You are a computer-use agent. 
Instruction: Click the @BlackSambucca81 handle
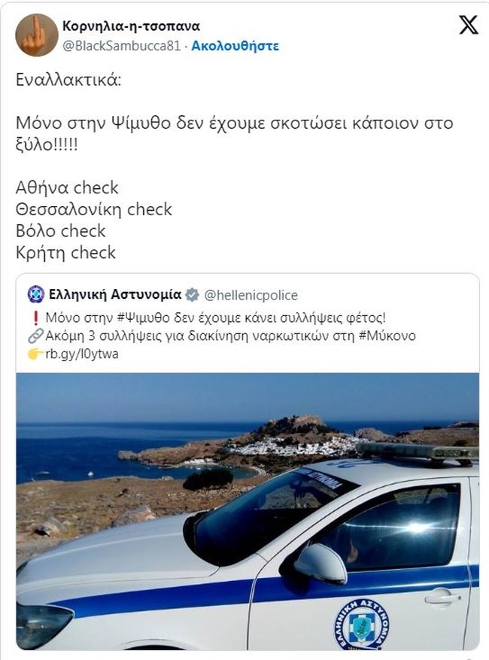(x=121, y=45)
